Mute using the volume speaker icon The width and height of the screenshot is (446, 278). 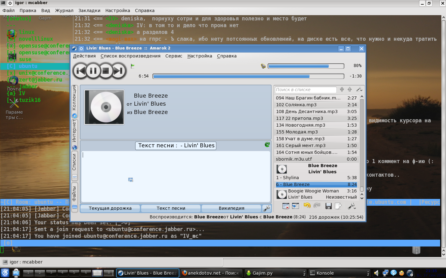[x=263, y=66]
